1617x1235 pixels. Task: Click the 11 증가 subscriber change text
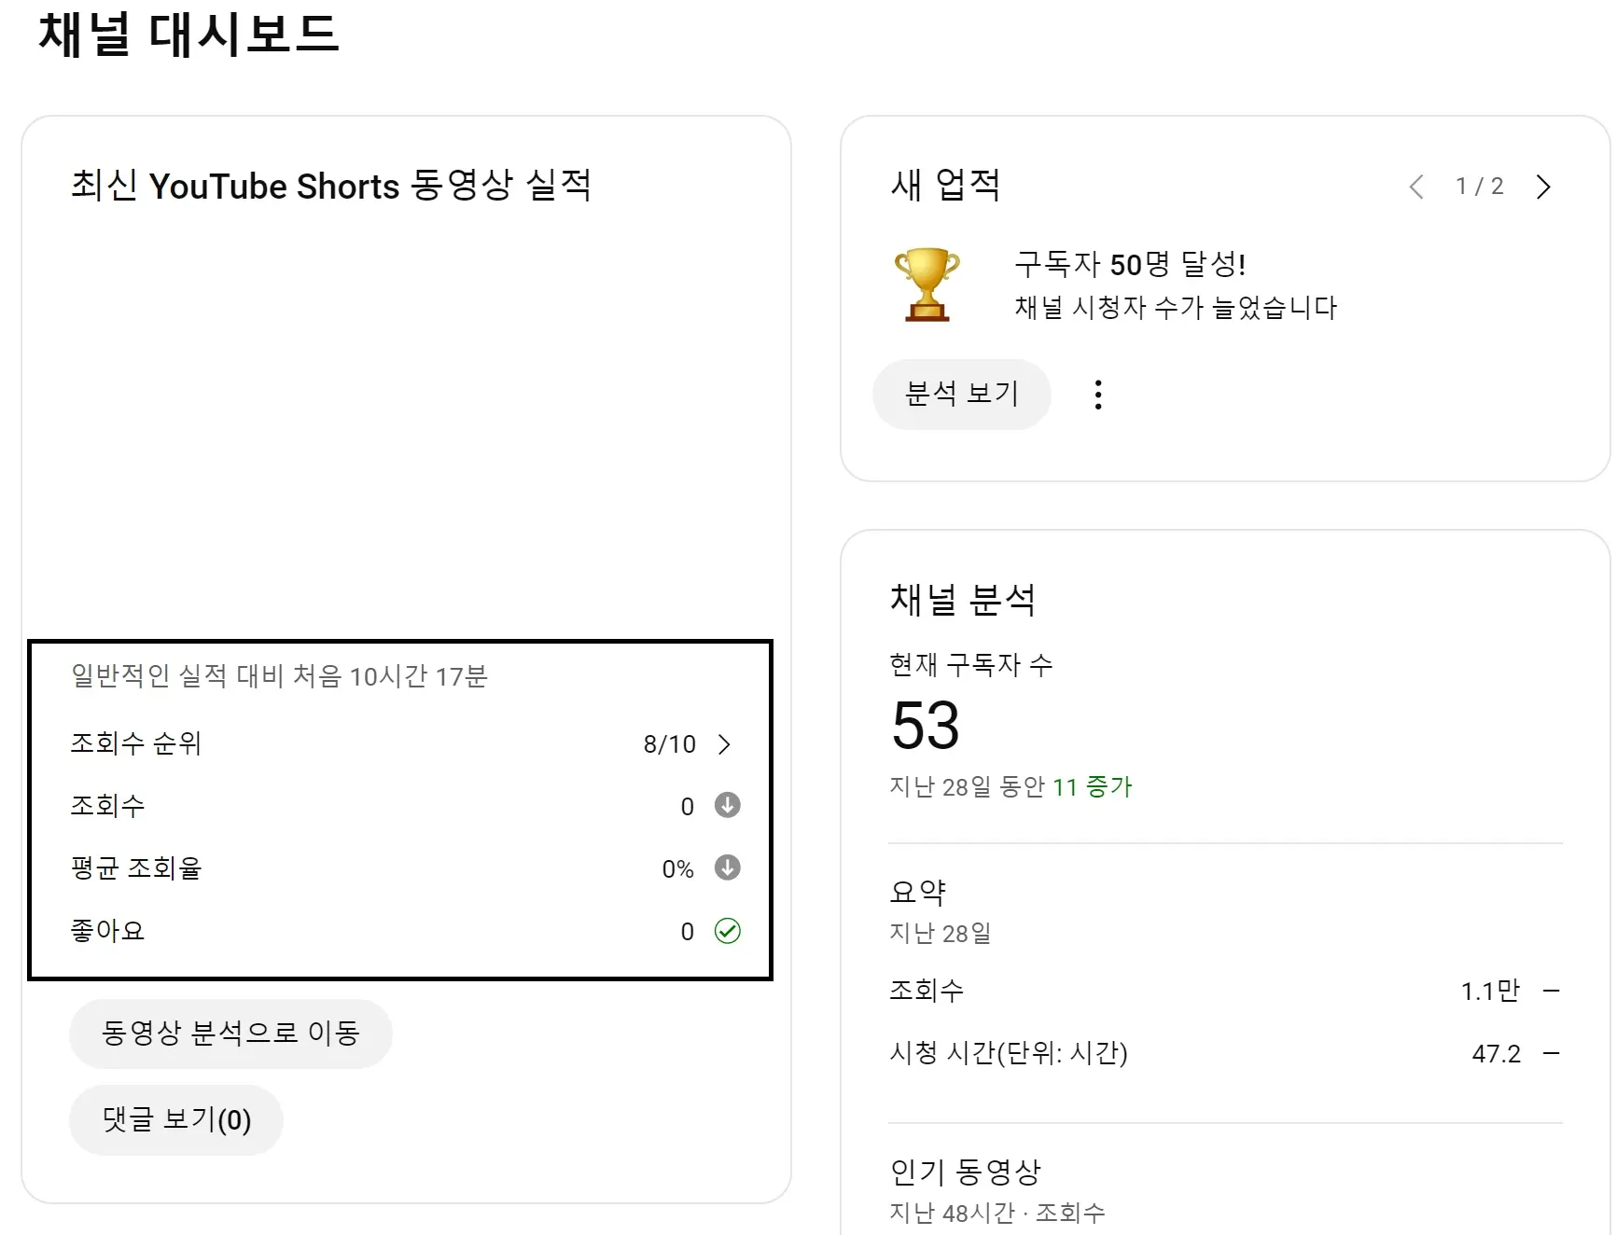pyautogui.click(x=1092, y=787)
